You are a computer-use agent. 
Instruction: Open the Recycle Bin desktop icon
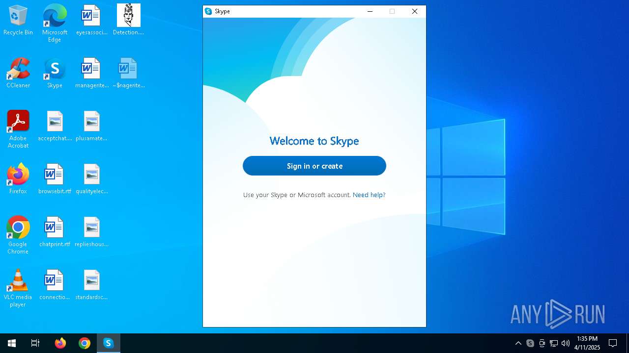tap(18, 20)
